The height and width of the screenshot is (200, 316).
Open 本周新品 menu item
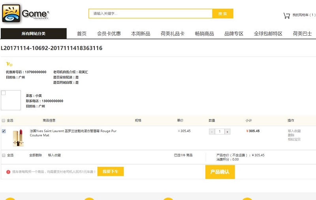pyautogui.click(x=141, y=34)
